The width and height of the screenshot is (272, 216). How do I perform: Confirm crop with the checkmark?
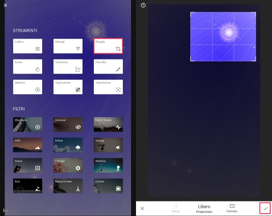pyautogui.click(x=265, y=208)
